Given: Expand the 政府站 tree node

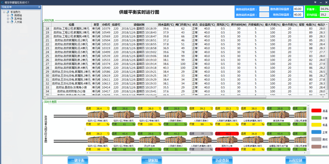Looking at the screenshot, I should point(8,15).
